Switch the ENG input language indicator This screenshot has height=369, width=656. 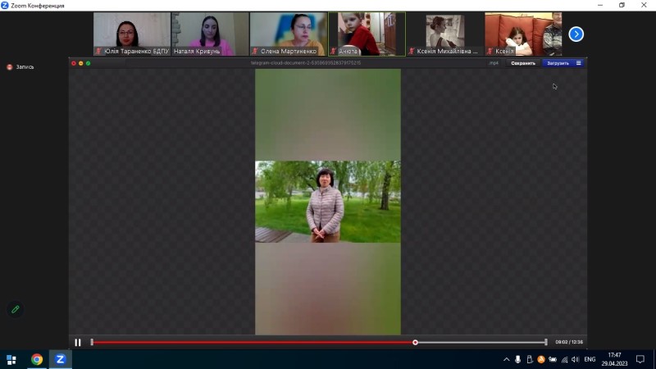(x=590, y=359)
